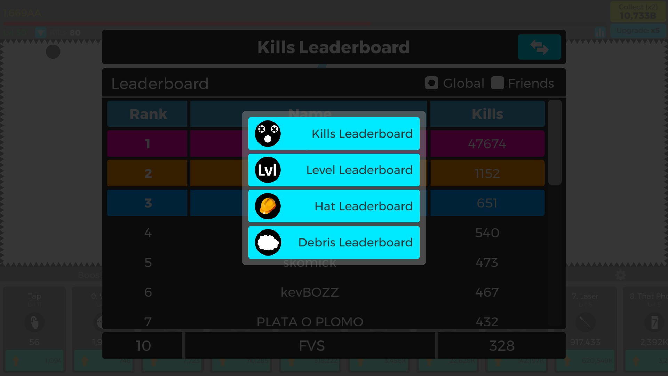This screenshot has width=668, height=376.
Task: Select PLATA O PLOMO rank 7 entry
Action: [x=310, y=321]
